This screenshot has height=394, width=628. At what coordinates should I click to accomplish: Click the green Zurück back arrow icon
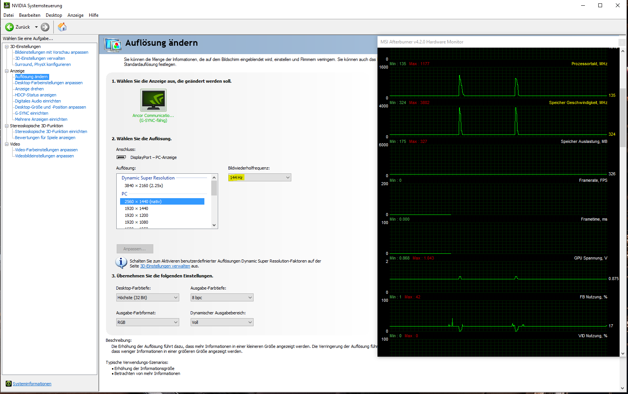(x=10, y=27)
